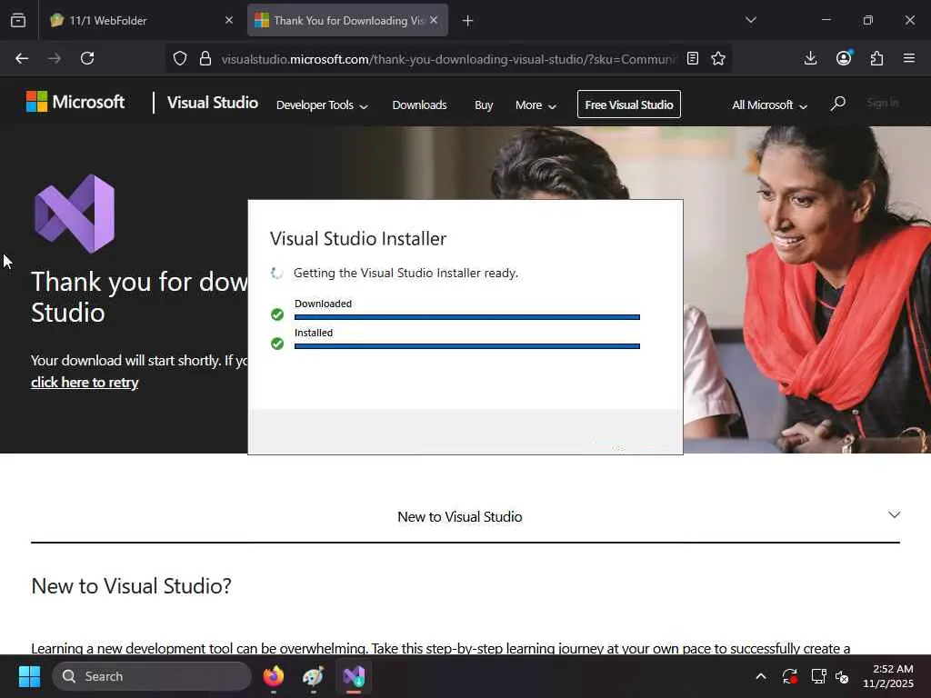Click the muted volume tray icon
The height and width of the screenshot is (698, 931).
(842, 676)
